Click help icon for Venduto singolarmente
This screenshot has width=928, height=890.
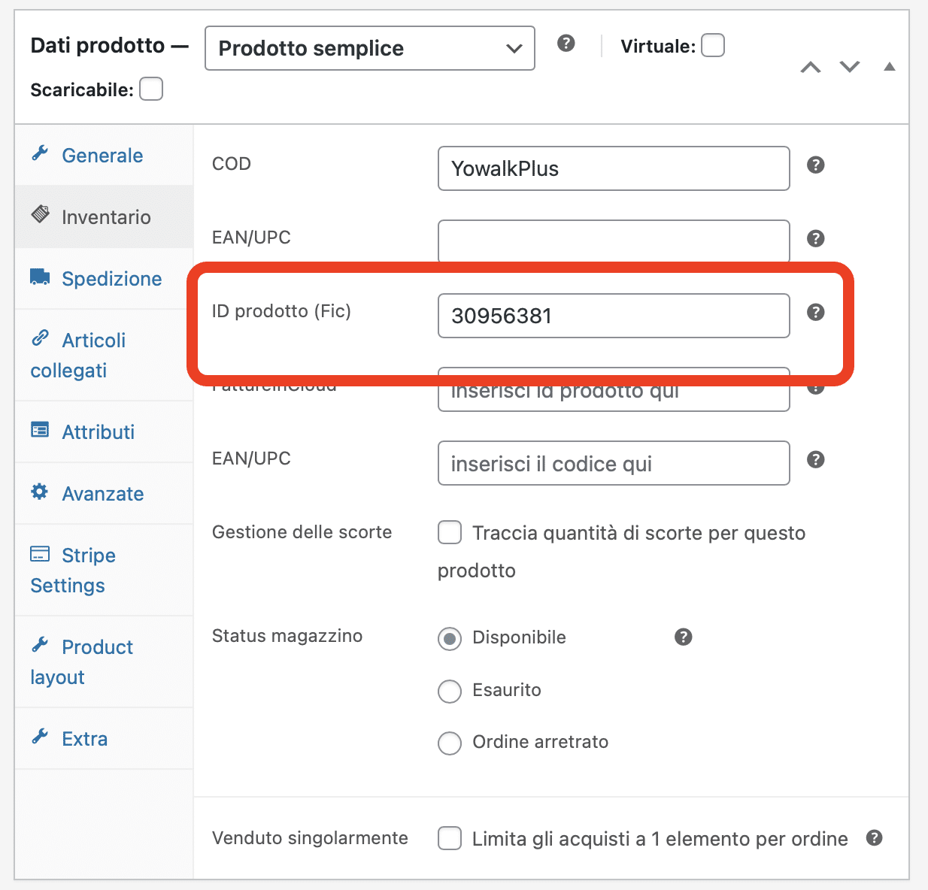point(874,838)
